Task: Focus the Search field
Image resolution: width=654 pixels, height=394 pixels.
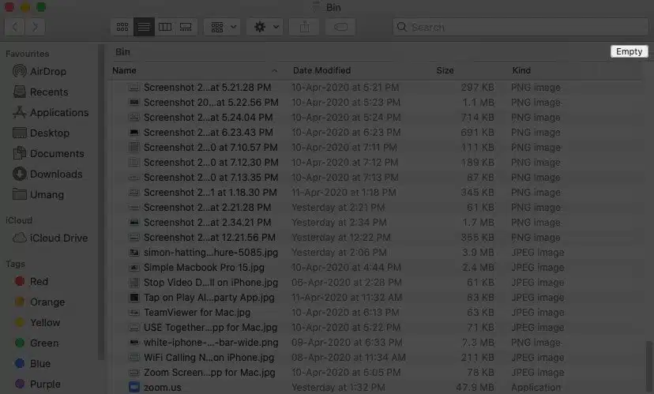Action: pyautogui.click(x=520, y=27)
